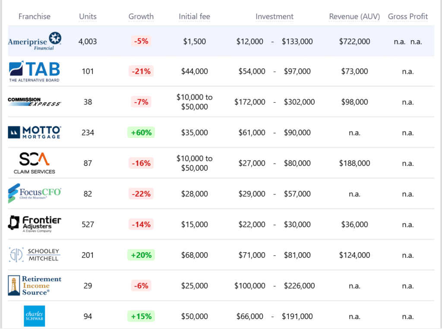This screenshot has height=329, width=442.
Task: Open the Motto Mortgage logo
Action: coord(35,132)
